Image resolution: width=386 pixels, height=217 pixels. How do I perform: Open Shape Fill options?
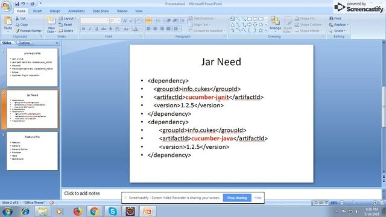coord(306,19)
